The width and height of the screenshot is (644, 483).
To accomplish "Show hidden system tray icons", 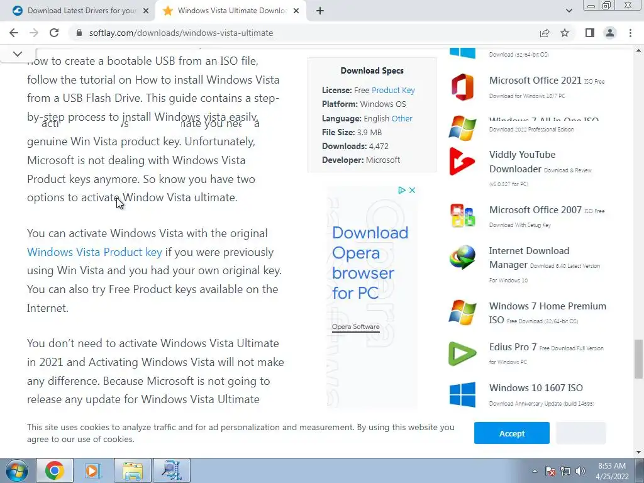I will (535, 471).
